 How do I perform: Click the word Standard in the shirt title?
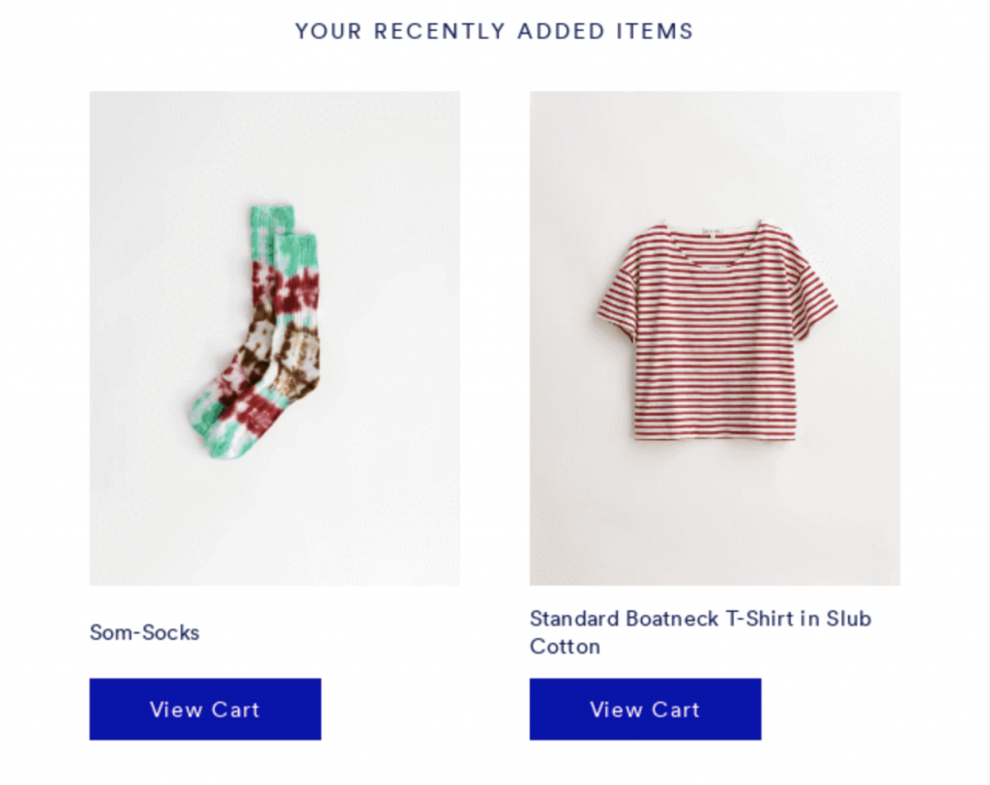(x=573, y=619)
